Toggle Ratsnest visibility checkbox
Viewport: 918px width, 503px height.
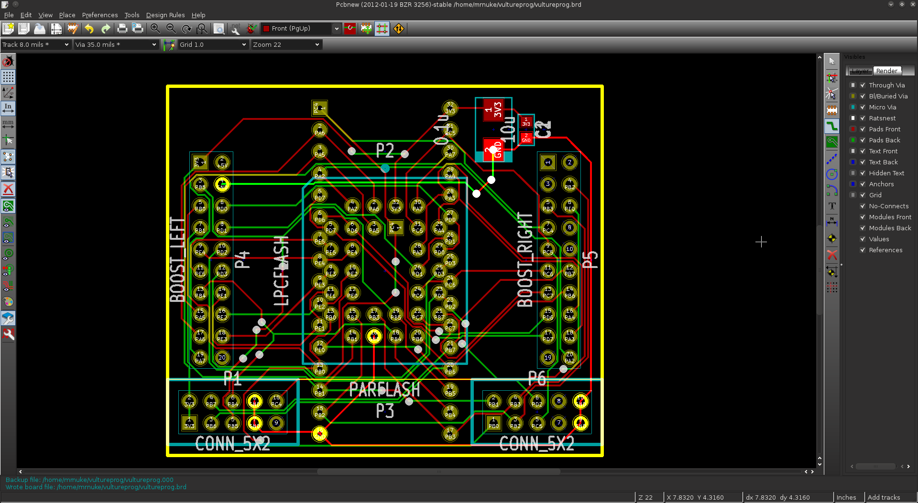863,118
